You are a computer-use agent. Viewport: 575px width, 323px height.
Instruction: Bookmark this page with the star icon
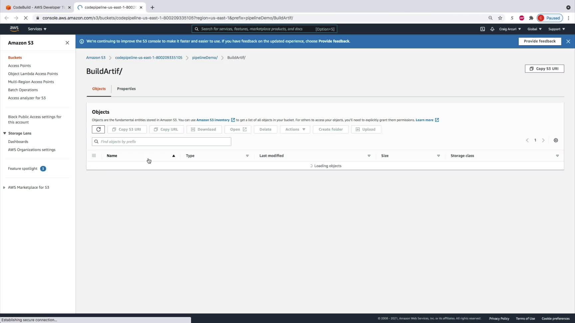coord(500,18)
